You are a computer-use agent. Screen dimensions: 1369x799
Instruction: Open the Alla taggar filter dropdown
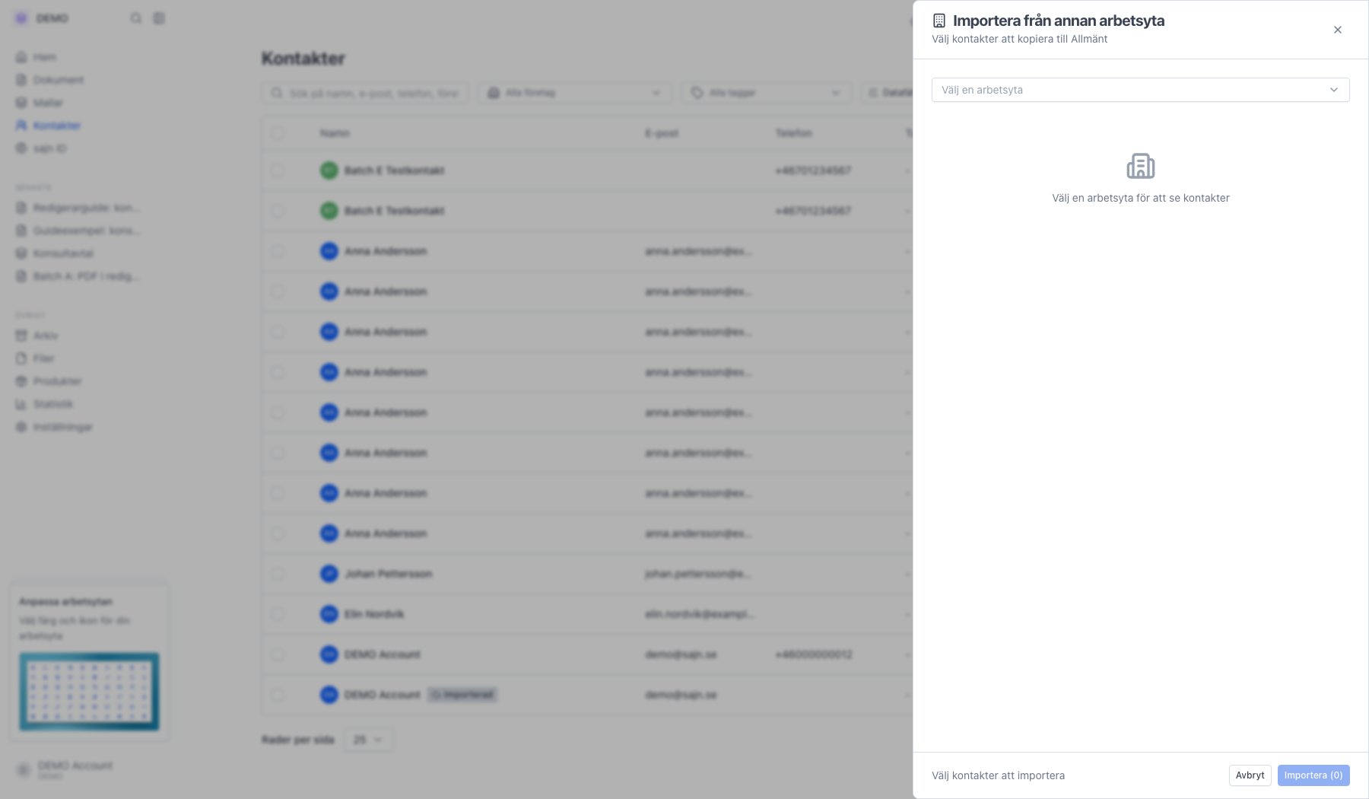click(766, 93)
